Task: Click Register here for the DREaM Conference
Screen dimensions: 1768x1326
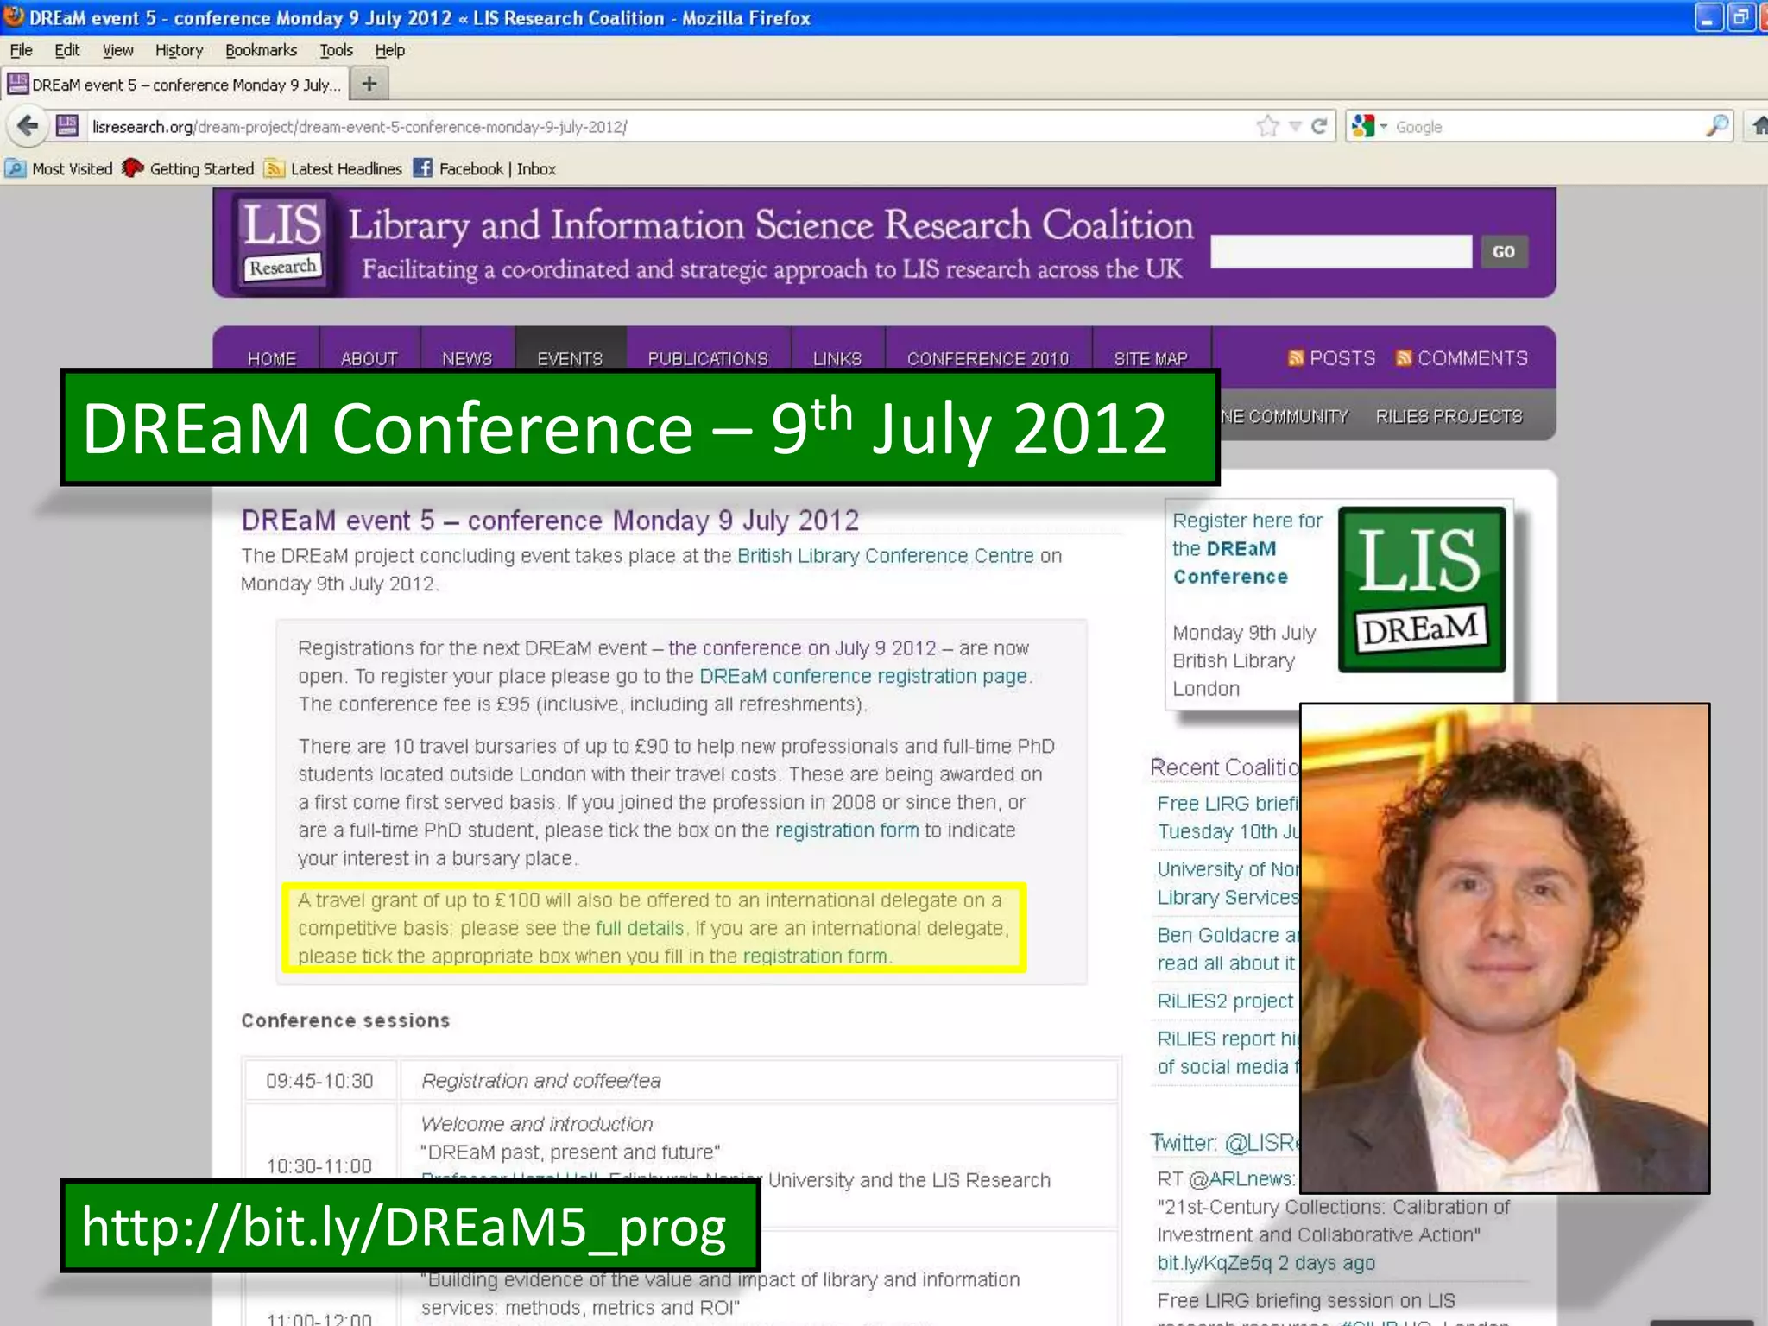Action: point(1247,548)
